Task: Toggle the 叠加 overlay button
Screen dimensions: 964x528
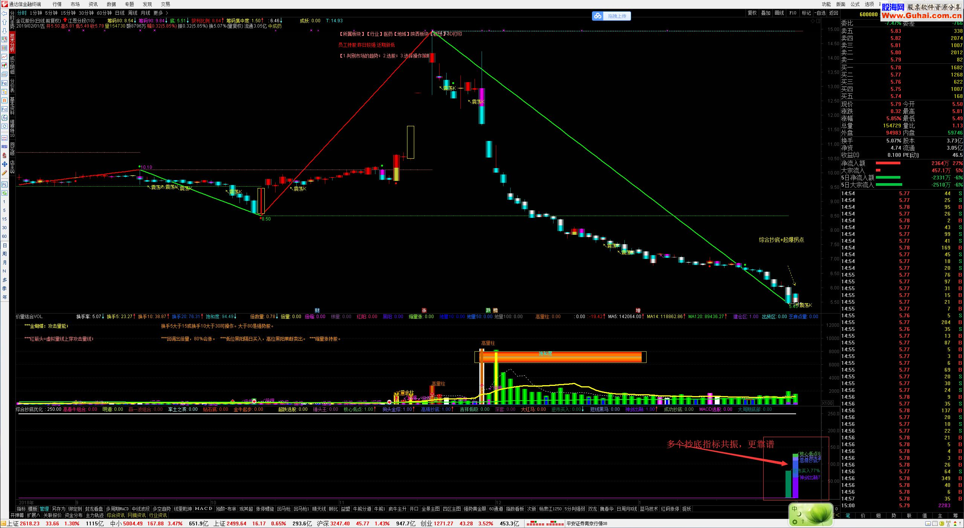Action: (766, 13)
